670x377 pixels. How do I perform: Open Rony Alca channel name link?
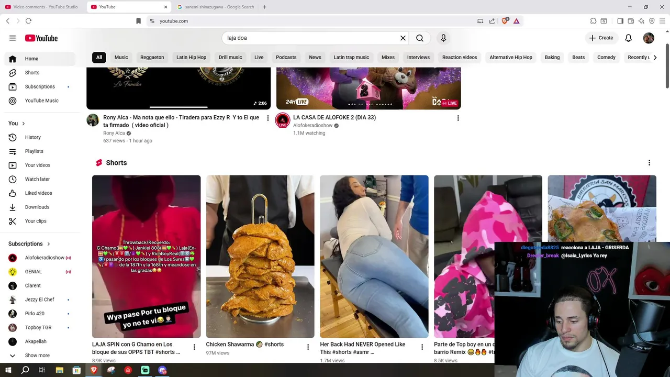[x=114, y=133]
